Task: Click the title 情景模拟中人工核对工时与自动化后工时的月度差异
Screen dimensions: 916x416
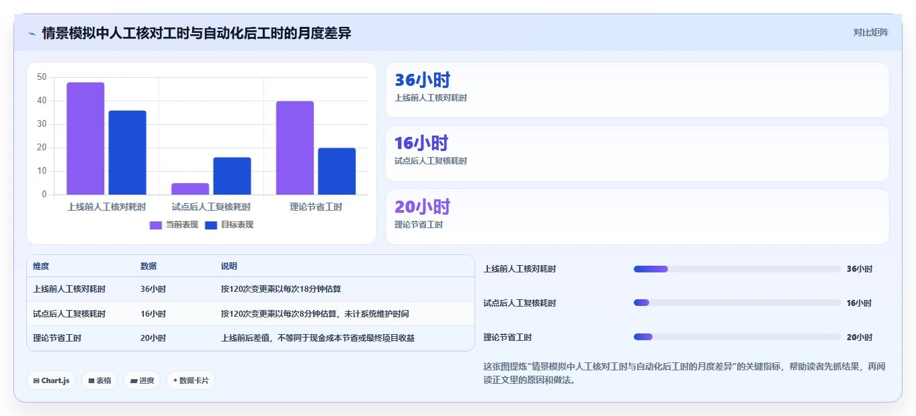Action: click(x=196, y=33)
